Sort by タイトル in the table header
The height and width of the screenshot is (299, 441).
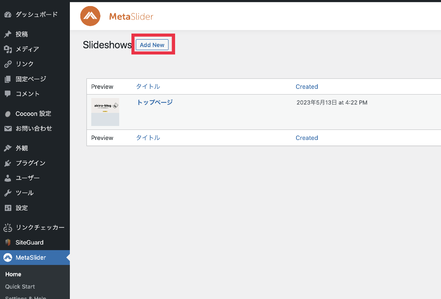148,86
